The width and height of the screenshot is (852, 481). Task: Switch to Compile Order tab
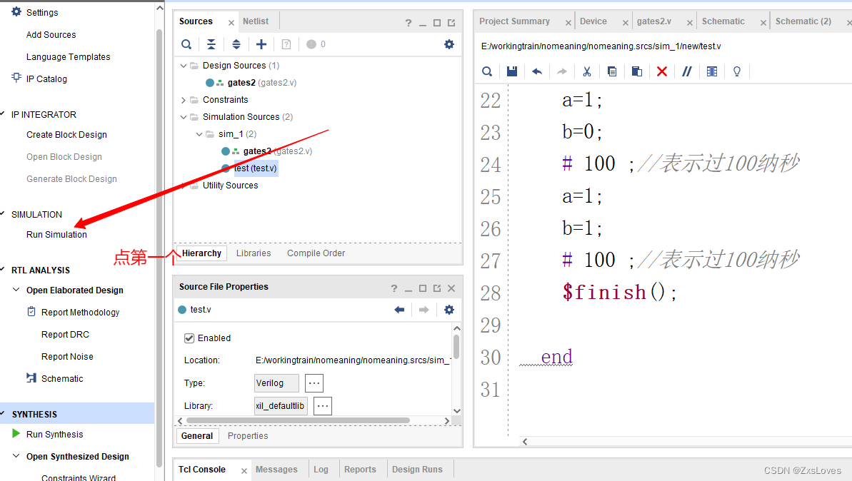[x=316, y=253]
